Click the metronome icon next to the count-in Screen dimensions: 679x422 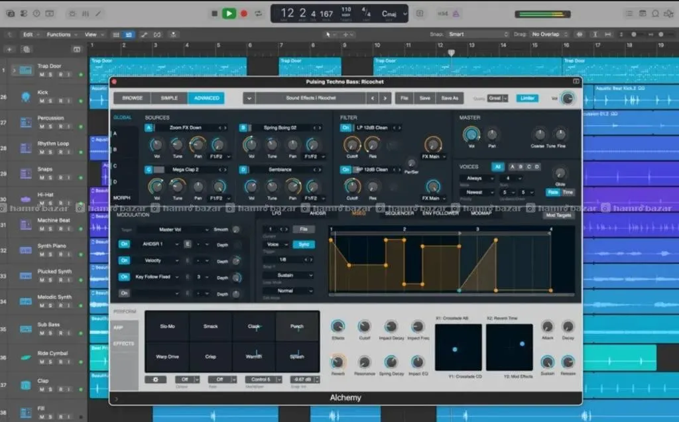[x=456, y=13]
